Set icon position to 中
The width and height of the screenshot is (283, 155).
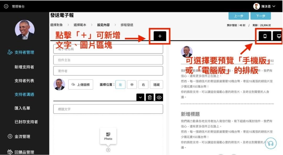coord(132,85)
